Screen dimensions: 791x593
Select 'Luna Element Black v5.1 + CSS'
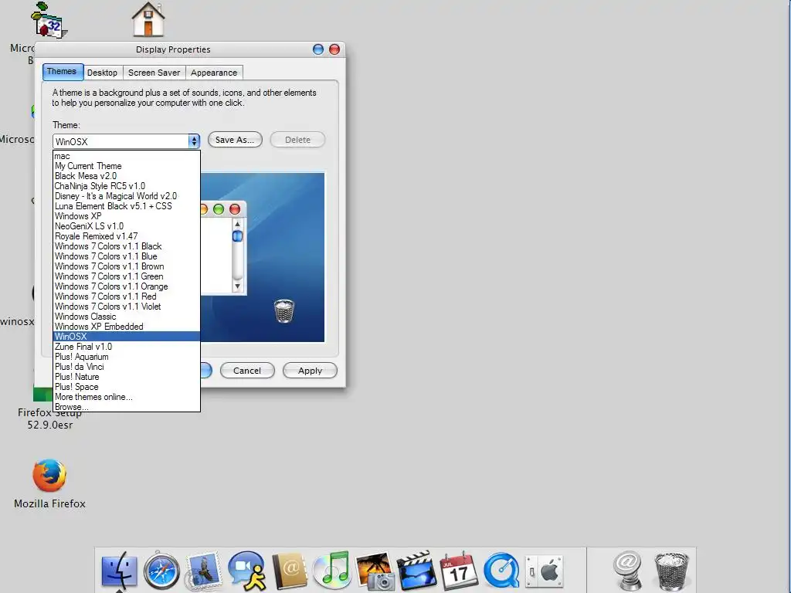127,206
